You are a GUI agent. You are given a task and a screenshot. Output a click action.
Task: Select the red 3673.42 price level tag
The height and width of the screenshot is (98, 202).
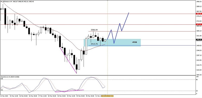click(x=199, y=24)
